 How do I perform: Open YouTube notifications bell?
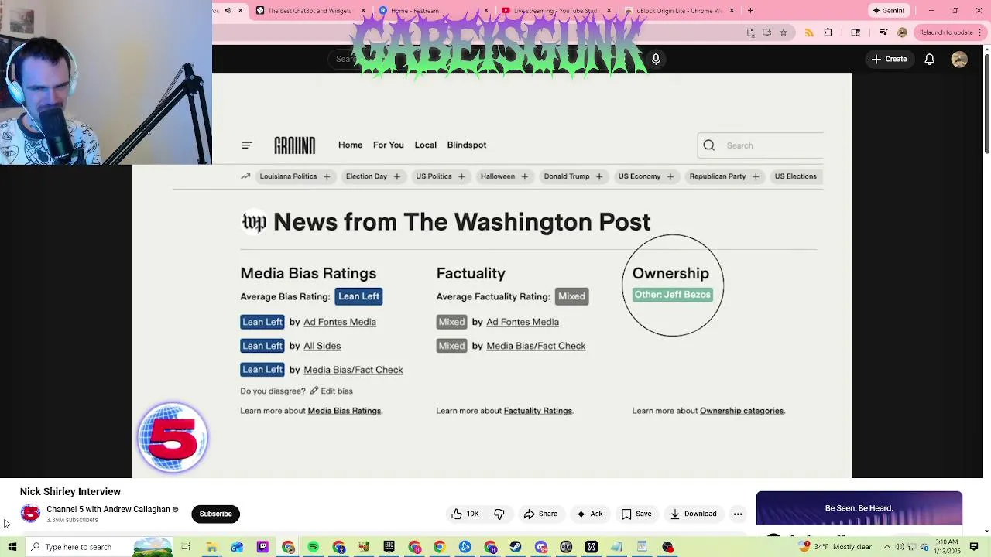click(930, 59)
